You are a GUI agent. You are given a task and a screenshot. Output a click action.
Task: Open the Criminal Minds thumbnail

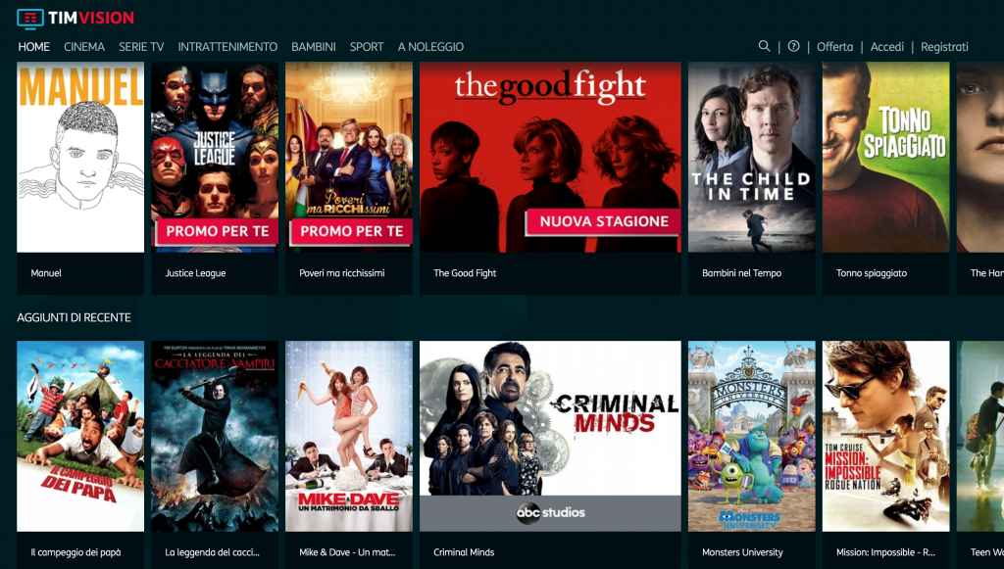[x=550, y=436]
